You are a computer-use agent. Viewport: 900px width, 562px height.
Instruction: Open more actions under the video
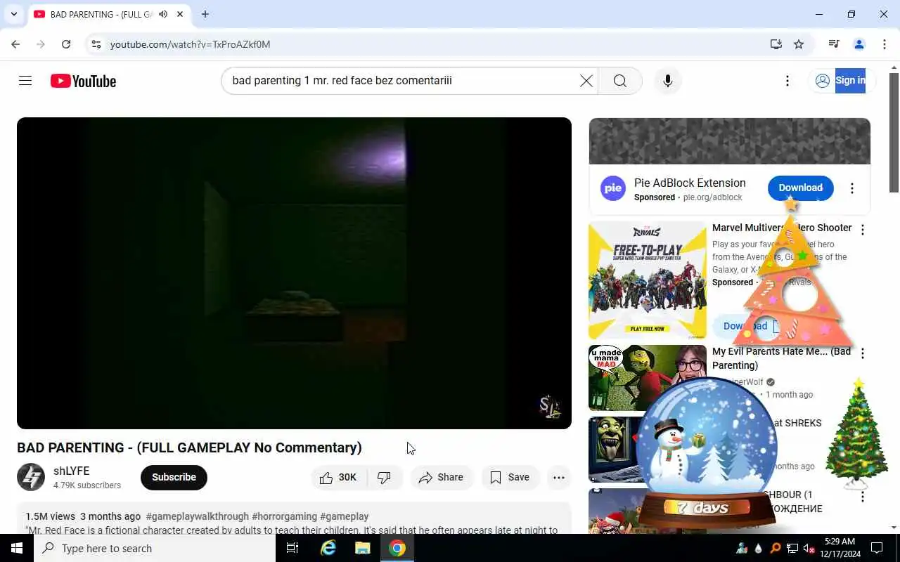click(559, 478)
